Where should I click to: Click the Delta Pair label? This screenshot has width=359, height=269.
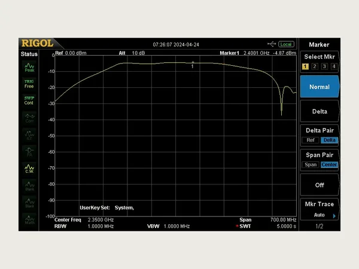[x=320, y=130]
